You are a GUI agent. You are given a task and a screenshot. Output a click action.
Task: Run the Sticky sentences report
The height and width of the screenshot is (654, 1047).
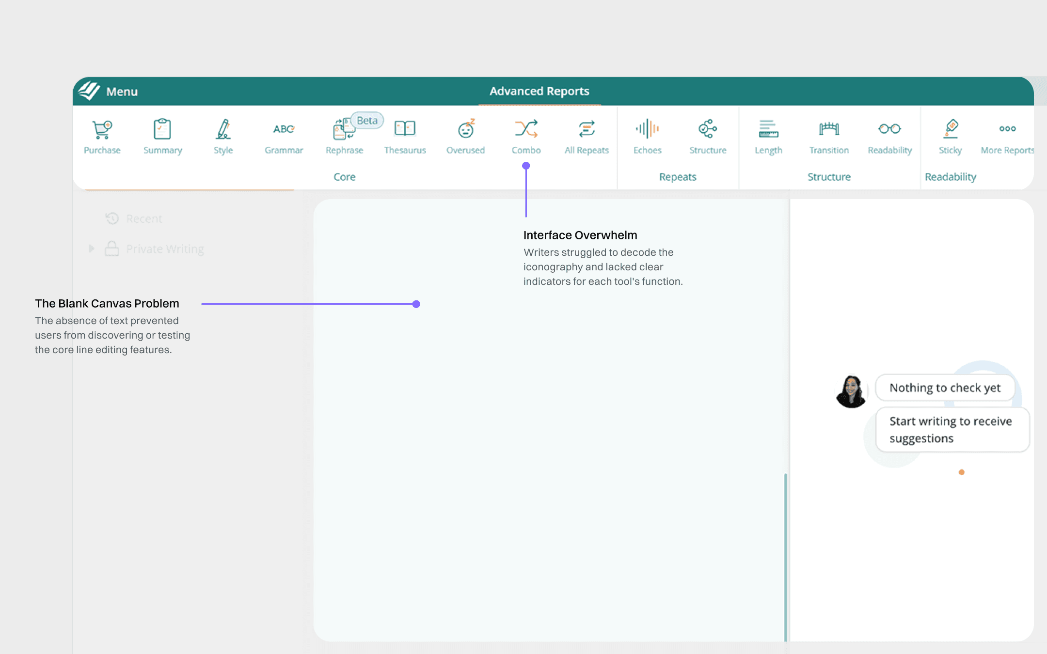pos(950,136)
